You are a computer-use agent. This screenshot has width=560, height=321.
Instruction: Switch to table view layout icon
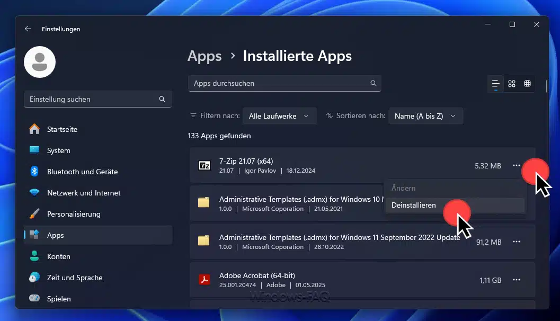tap(527, 84)
